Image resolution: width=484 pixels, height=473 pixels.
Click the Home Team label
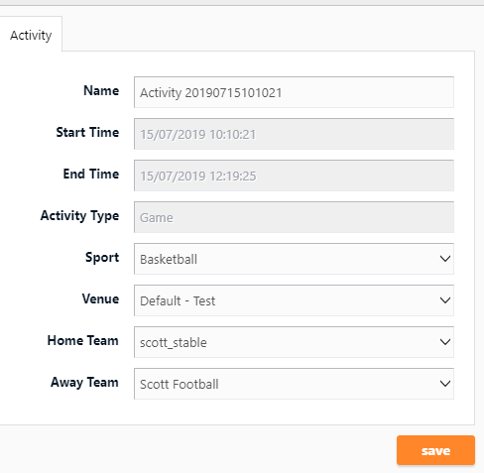tap(83, 340)
